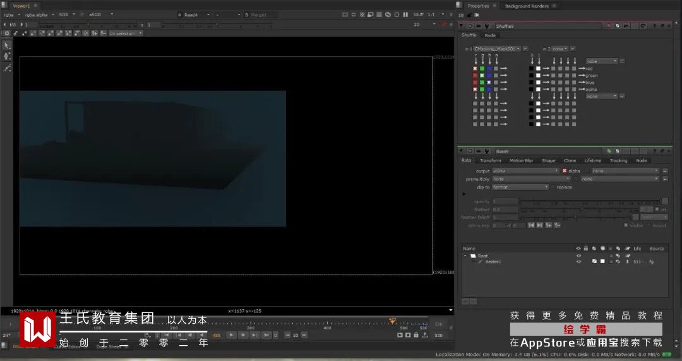This screenshot has width=682, height=361.
Task: Toggle feather 'on' checkbox
Action: pyautogui.click(x=657, y=209)
